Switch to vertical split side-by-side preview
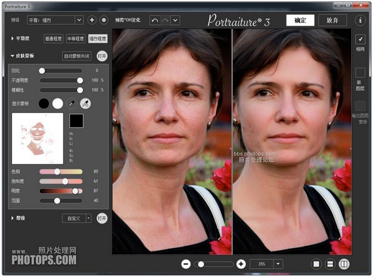The width and height of the screenshot is (373, 277). tap(344, 264)
